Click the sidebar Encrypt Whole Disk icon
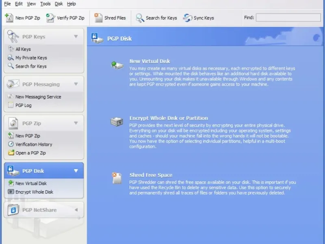Screen dimensions: 325x244 [x=11, y=192]
